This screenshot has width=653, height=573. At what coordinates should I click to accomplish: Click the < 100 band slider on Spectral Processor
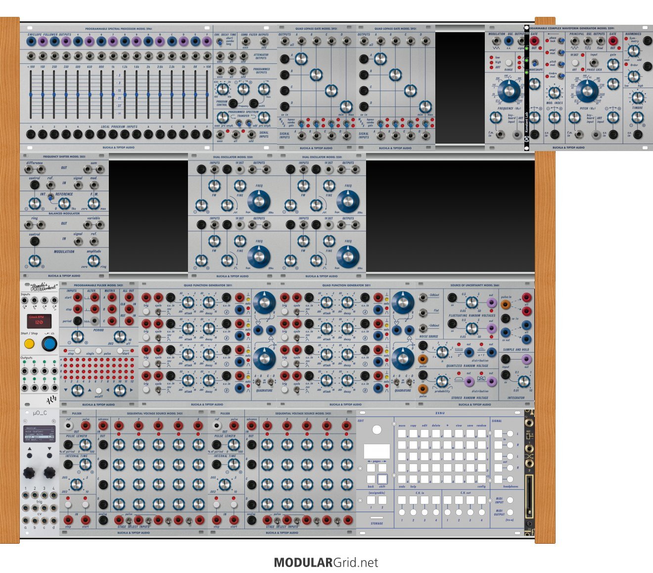31,94
